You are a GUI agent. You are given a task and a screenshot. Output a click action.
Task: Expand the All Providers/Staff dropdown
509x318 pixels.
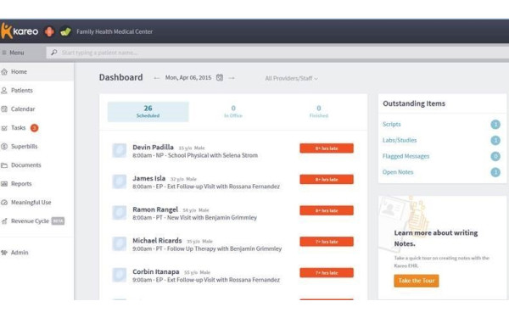tap(292, 78)
